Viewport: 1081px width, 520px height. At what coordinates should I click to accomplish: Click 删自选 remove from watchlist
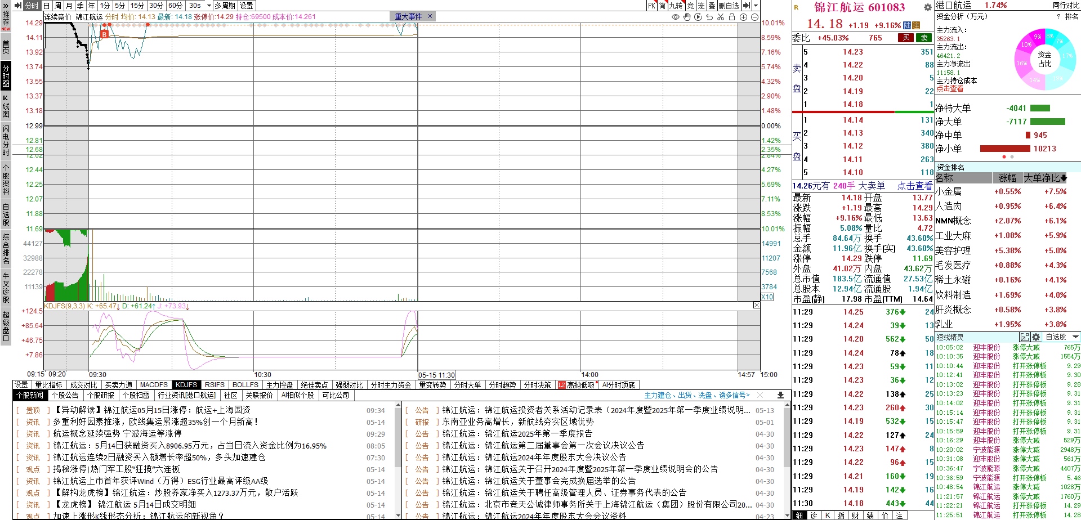729,6
